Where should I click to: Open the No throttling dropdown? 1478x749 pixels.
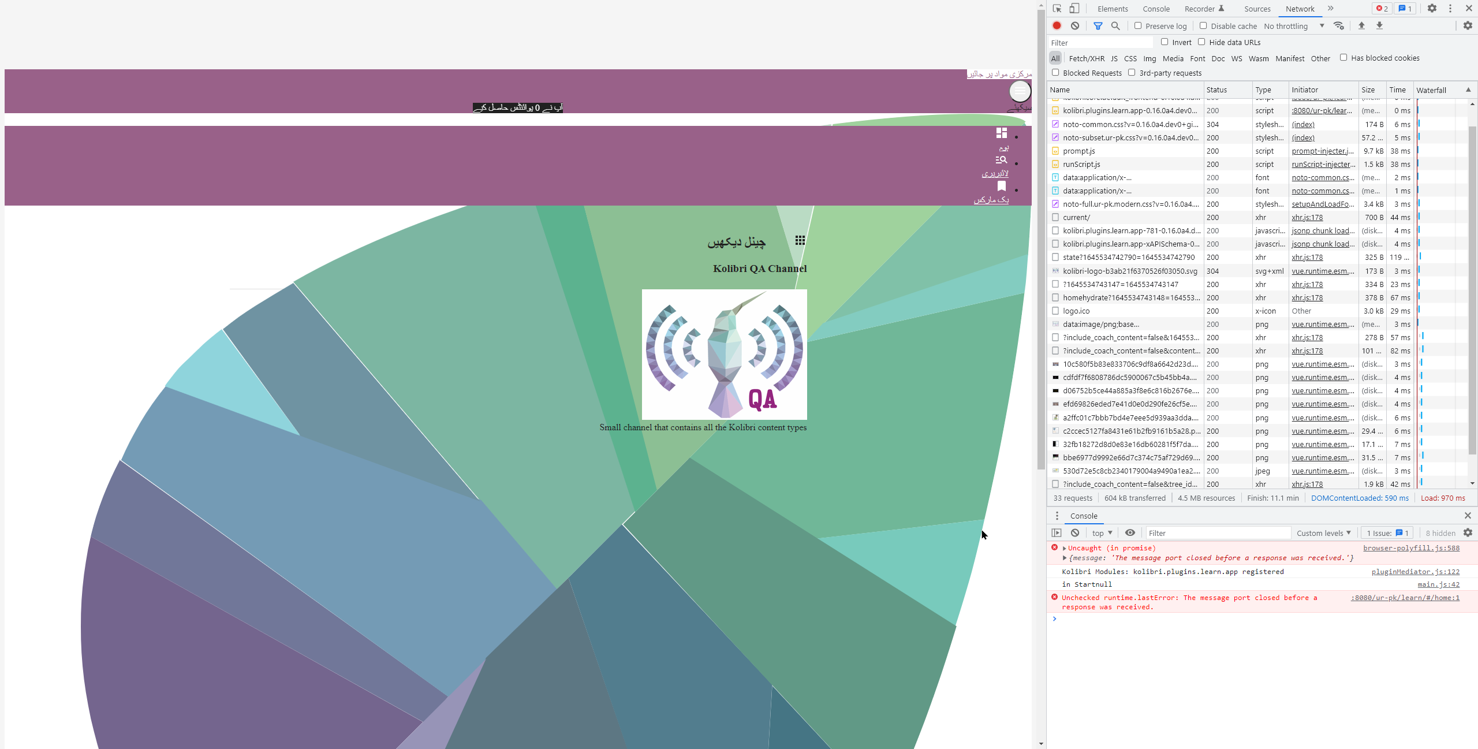click(x=1292, y=26)
